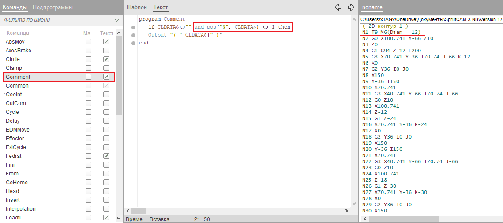This screenshot has height=223, width=503.
Task: Open the Шаблон tab
Action: (136, 7)
